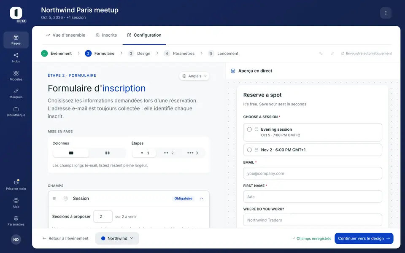Click the green check on Événement step
The width and height of the screenshot is (405, 253).
click(44, 54)
